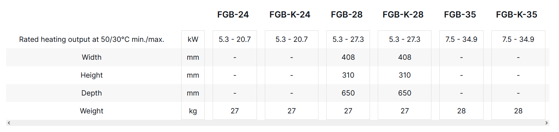Click the Depth row label
This screenshot has height=132, width=559.
[91, 93]
